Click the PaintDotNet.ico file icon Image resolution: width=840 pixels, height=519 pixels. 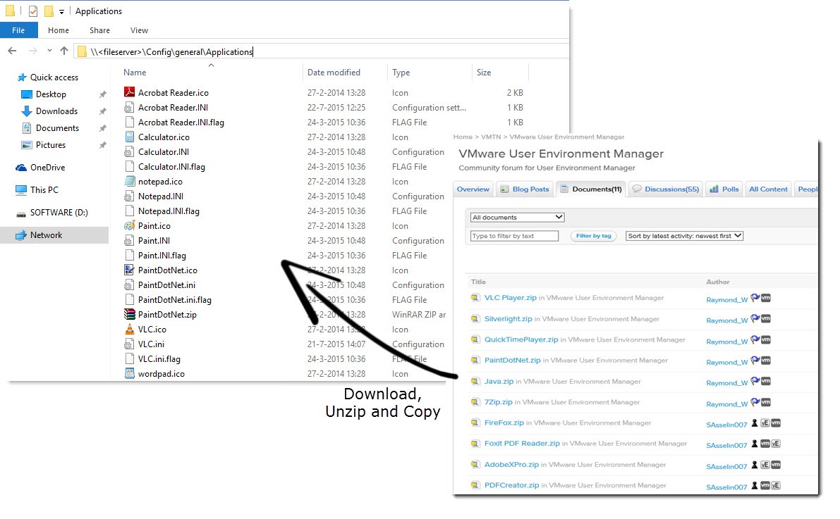(x=129, y=270)
